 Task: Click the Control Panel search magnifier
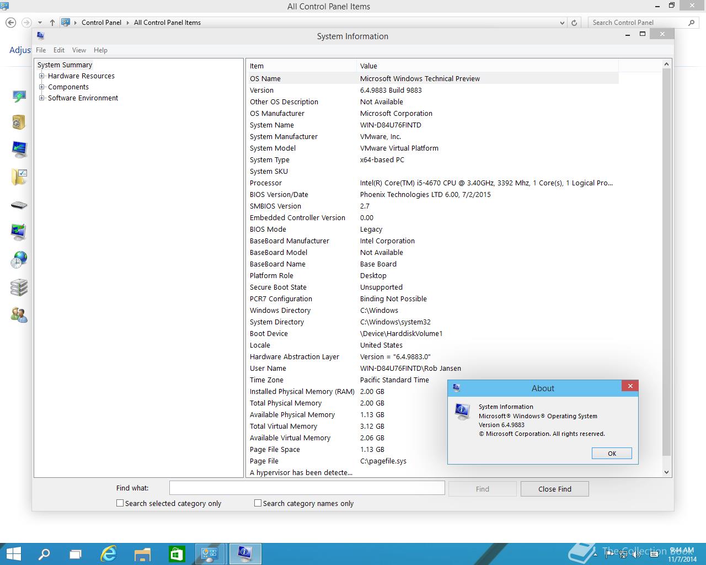(x=692, y=23)
